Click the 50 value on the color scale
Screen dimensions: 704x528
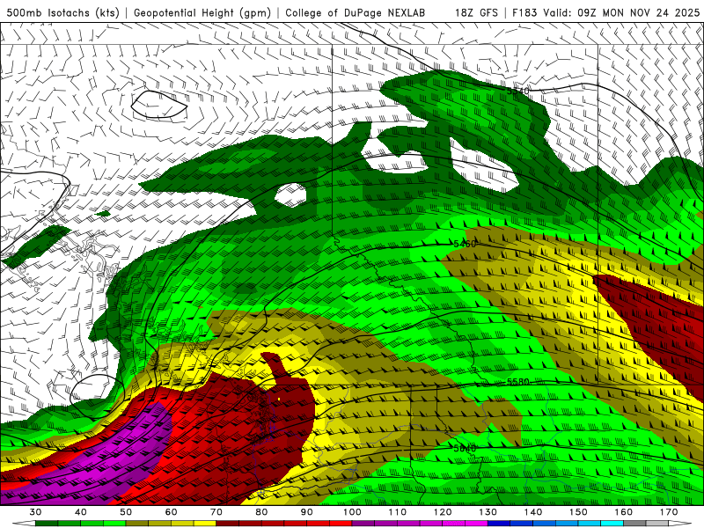click(126, 512)
